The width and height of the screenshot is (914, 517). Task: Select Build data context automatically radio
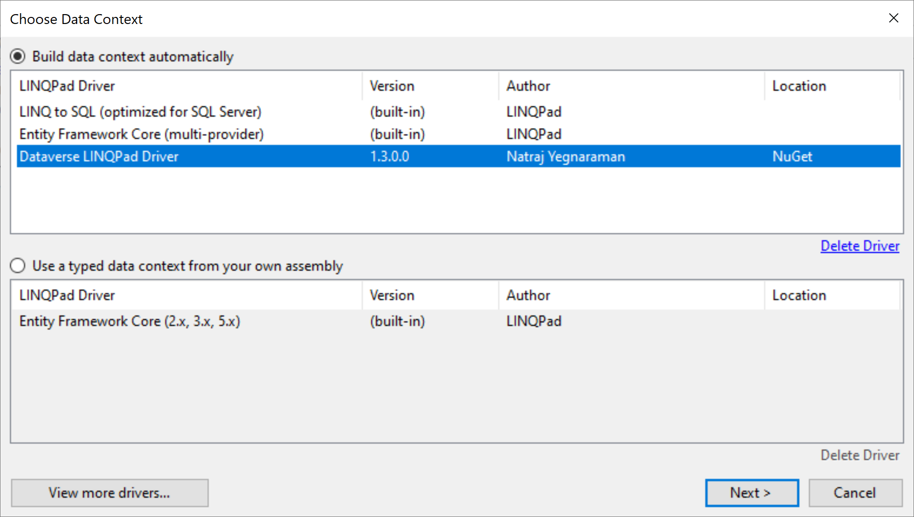pyautogui.click(x=18, y=57)
